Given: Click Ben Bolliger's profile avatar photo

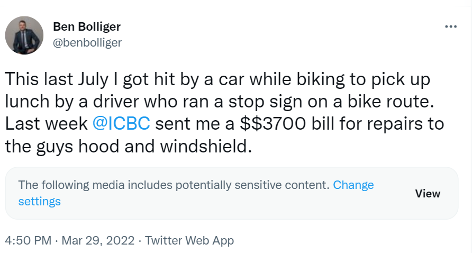Looking at the screenshot, I should point(24,35).
